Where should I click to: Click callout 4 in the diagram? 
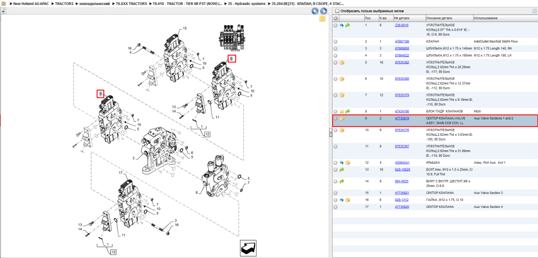tap(130, 53)
